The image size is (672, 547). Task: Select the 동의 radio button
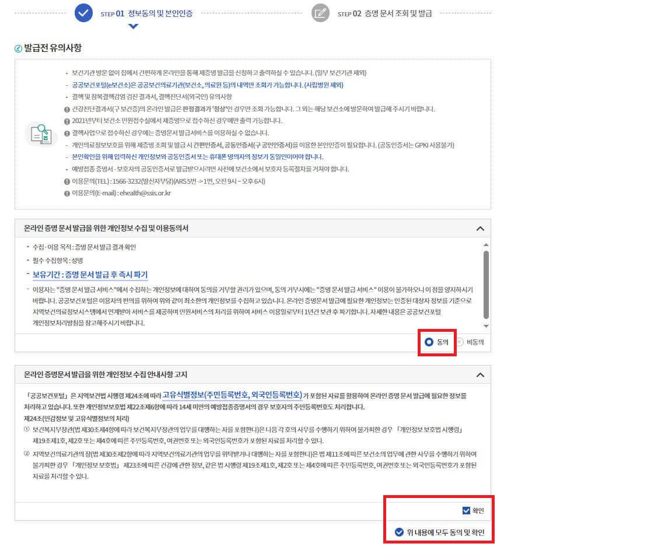(x=428, y=342)
